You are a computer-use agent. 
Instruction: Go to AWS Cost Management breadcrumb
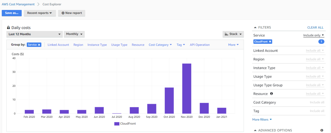coord(18,4)
